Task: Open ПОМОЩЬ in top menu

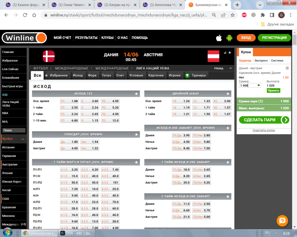Action: [x=140, y=38]
